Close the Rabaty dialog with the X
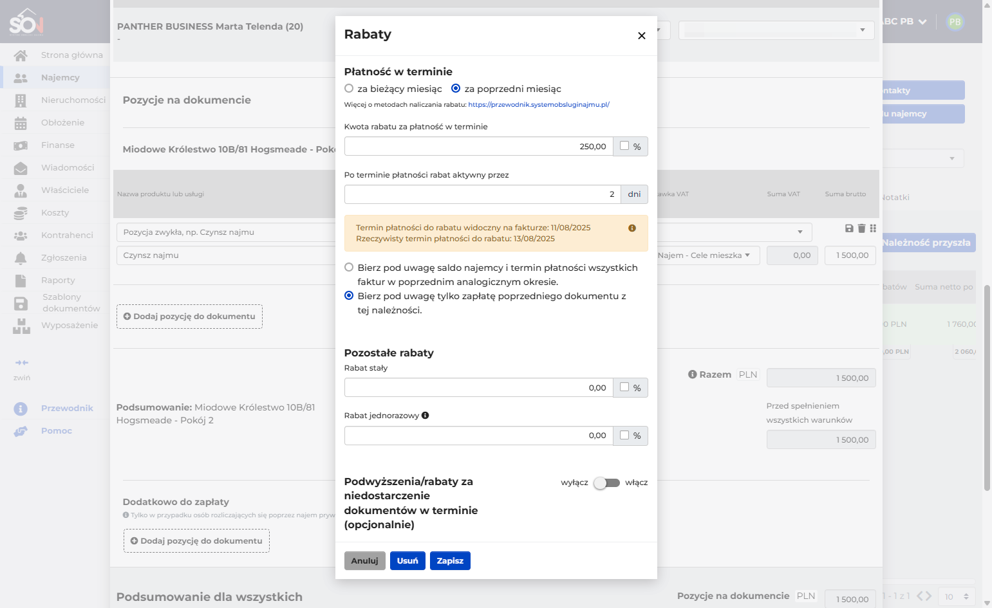The width and height of the screenshot is (992, 608). 641,35
